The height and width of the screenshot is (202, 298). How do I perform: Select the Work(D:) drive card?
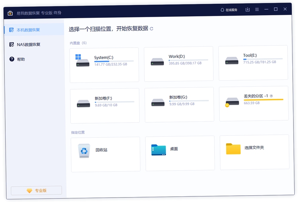tap(179, 64)
